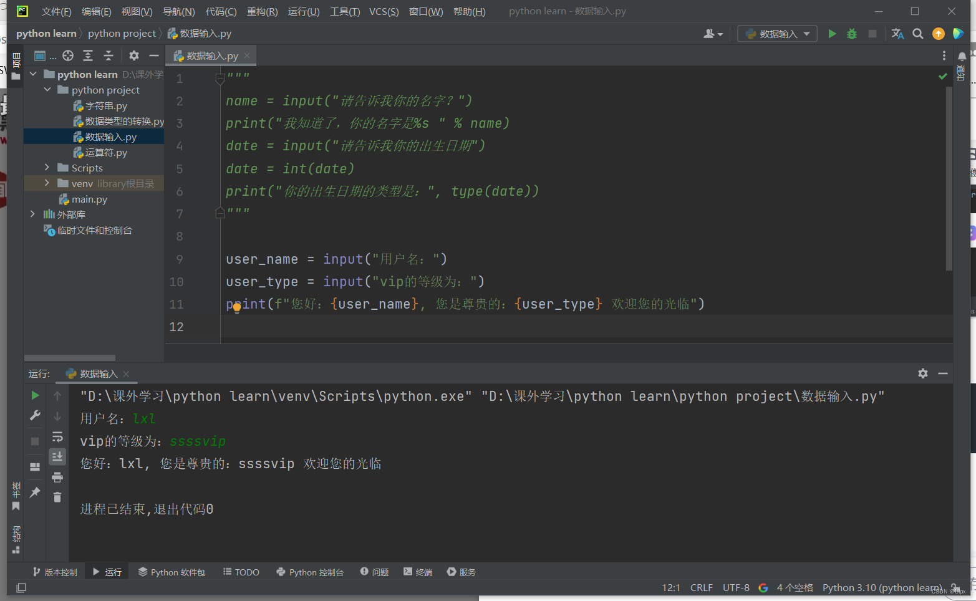Click the stop icon in top toolbar
Viewport: 976px width, 601px height.
[872, 34]
